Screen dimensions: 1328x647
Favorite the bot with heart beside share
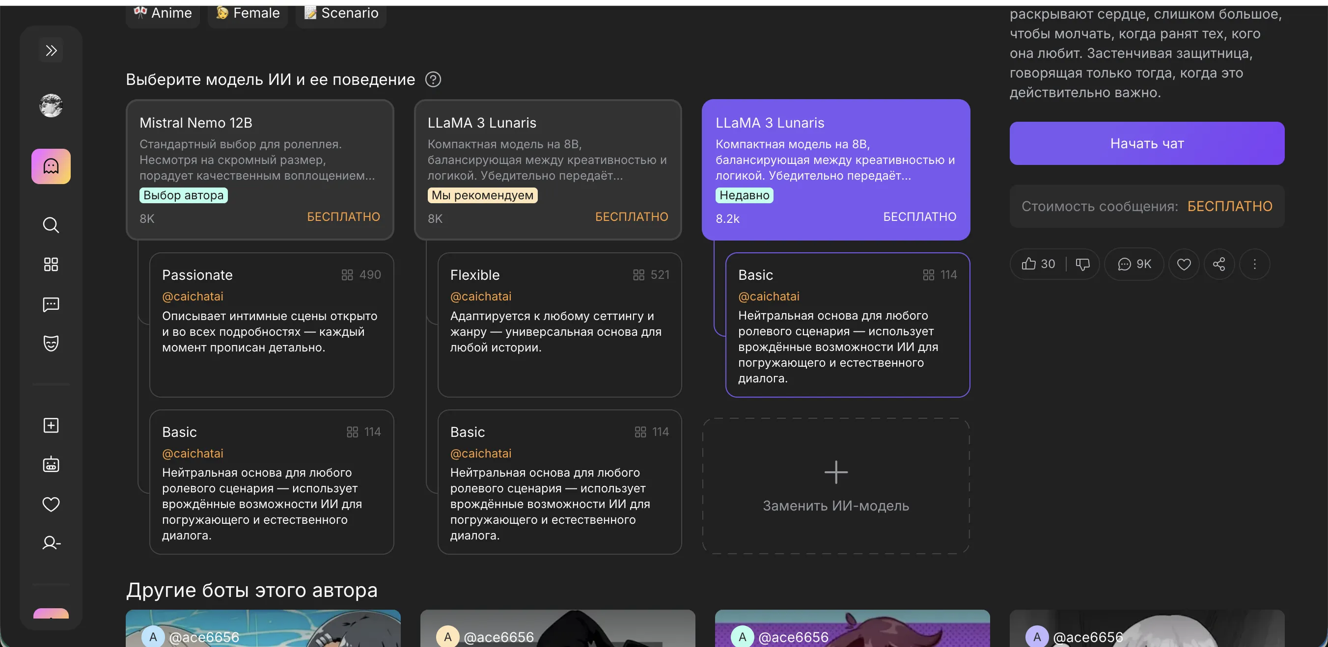tap(1184, 264)
